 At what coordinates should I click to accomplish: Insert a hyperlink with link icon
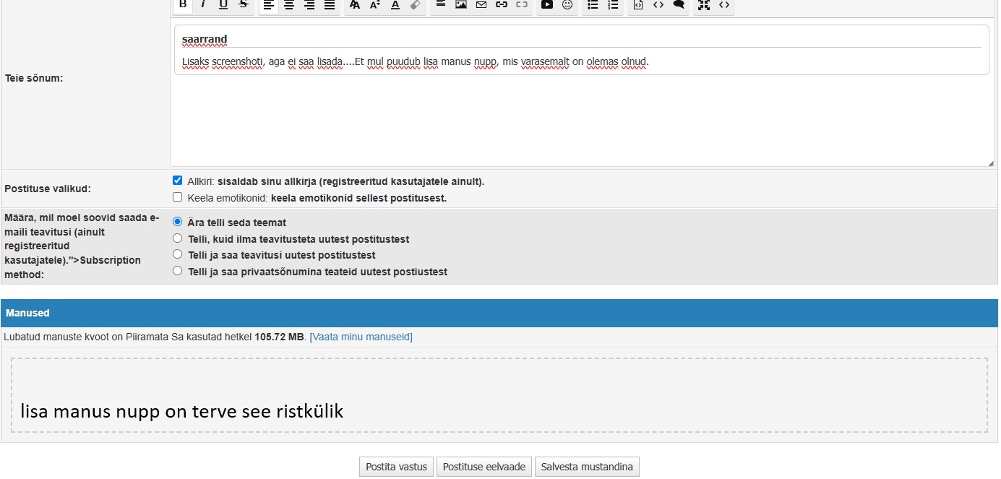(502, 5)
